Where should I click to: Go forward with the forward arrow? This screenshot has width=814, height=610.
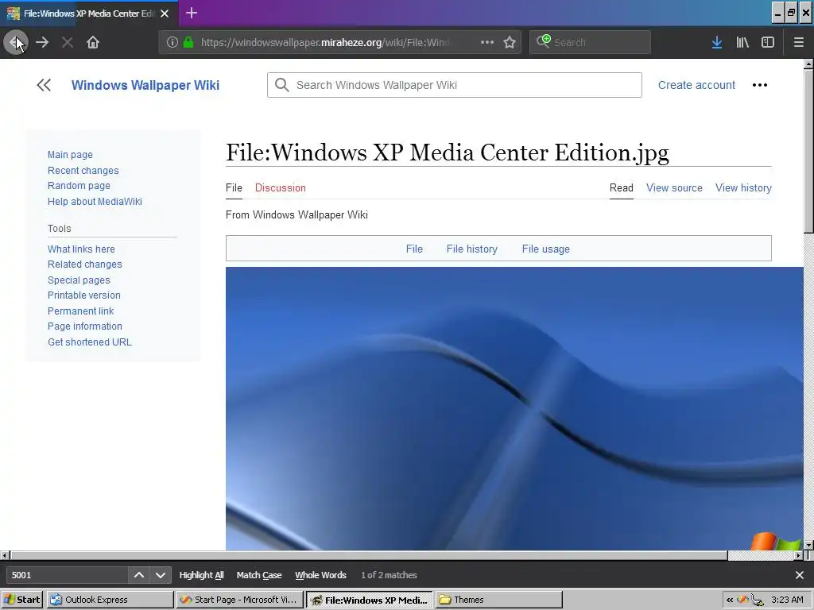pyautogui.click(x=42, y=42)
